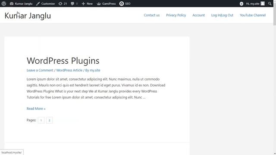Image resolution: width=276 pixels, height=155 pixels.
Task: Click the plus icon beside New
Action: coord(83,4)
